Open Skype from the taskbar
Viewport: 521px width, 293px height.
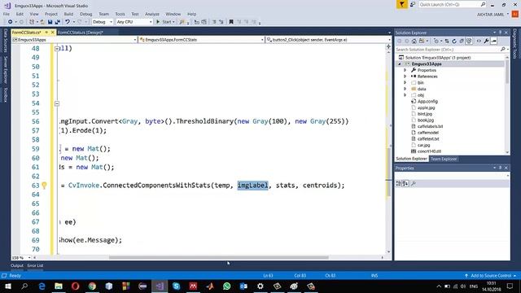[176, 286]
